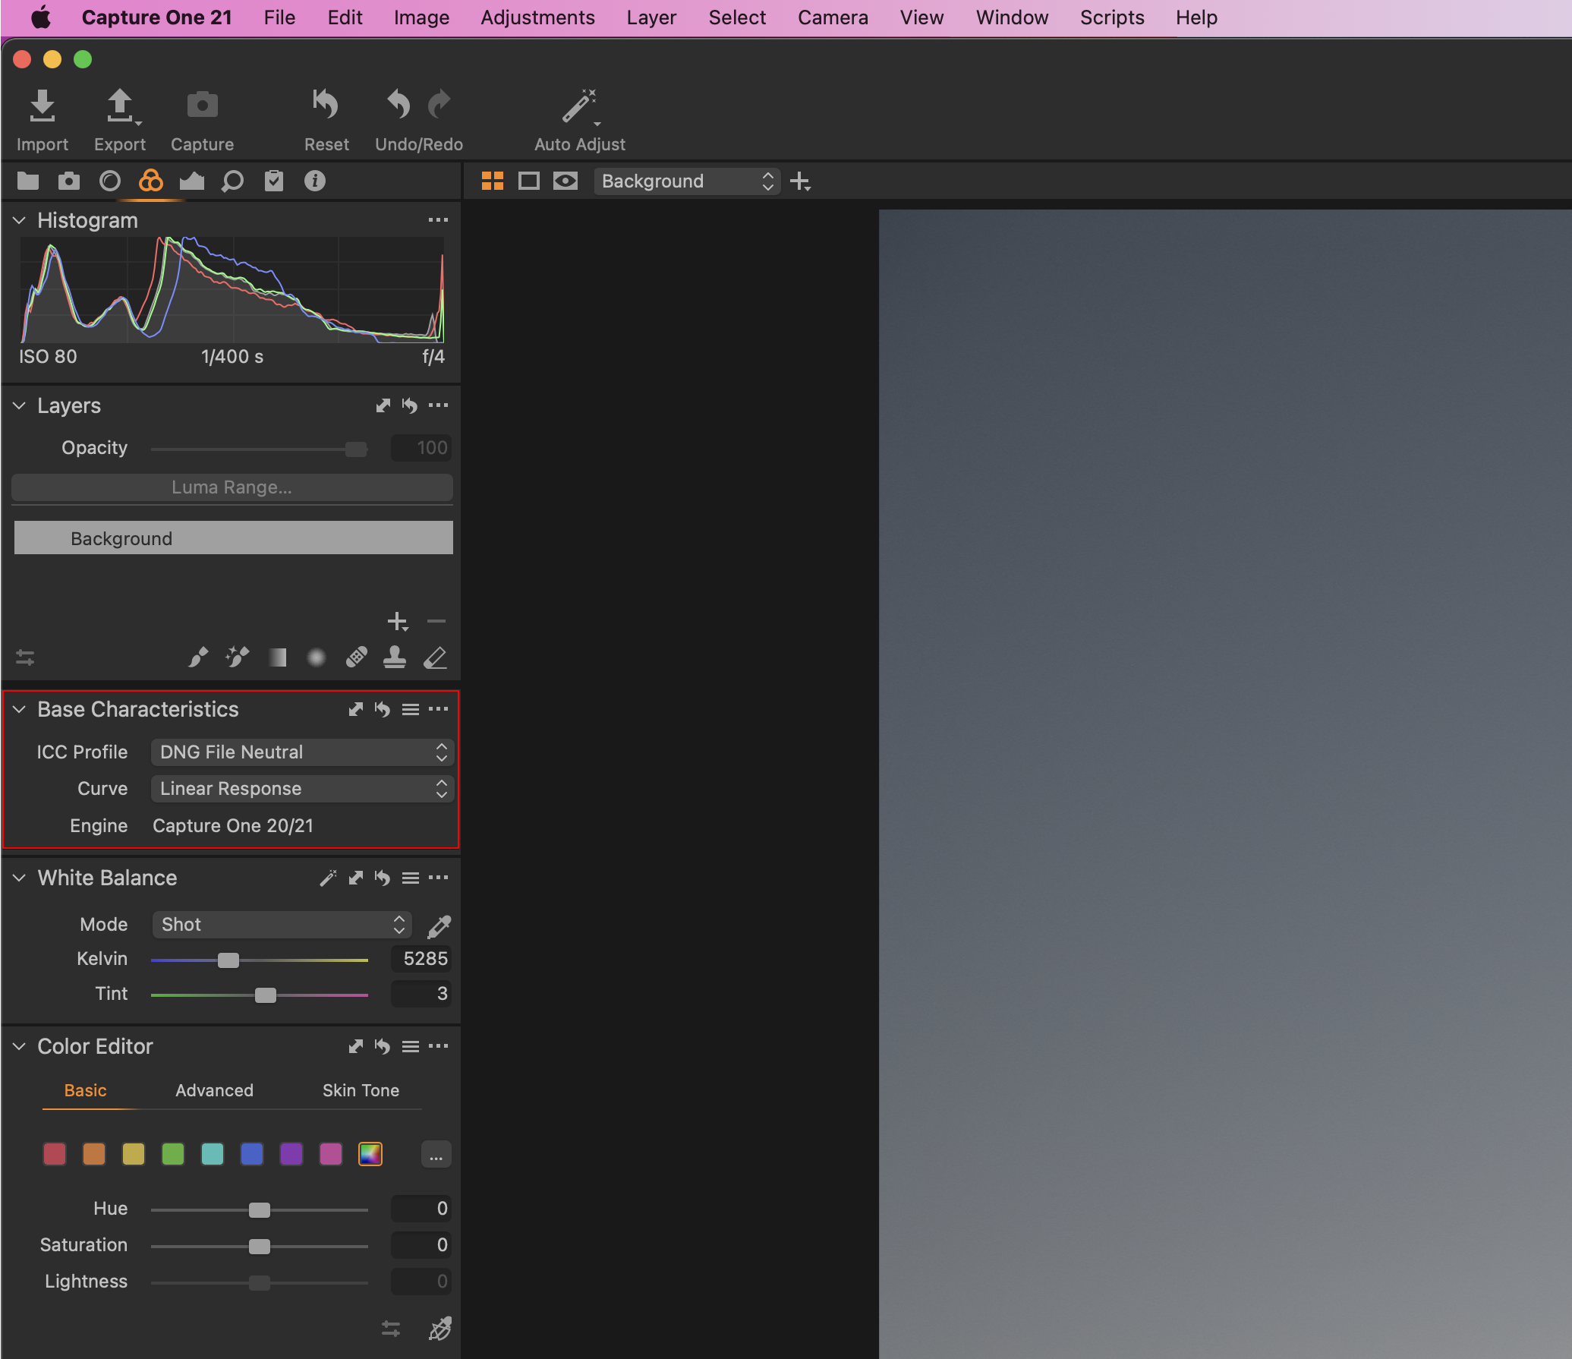This screenshot has height=1359, width=1572.
Task: Click the Export toolbar icon
Action: coord(120,106)
